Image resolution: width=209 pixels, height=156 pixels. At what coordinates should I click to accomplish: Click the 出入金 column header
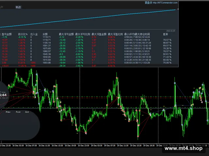coord(34,34)
